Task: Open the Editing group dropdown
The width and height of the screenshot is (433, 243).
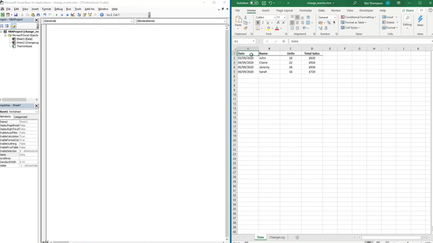Action: tap(407, 22)
